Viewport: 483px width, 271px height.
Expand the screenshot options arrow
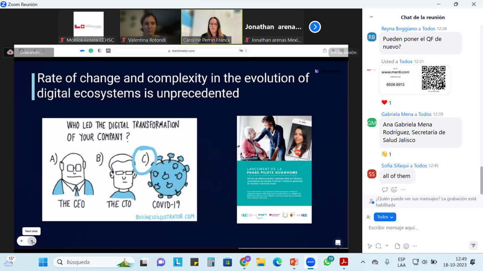[387, 246]
